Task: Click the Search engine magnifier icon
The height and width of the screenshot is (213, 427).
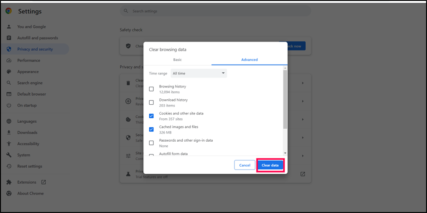Action: [9, 83]
